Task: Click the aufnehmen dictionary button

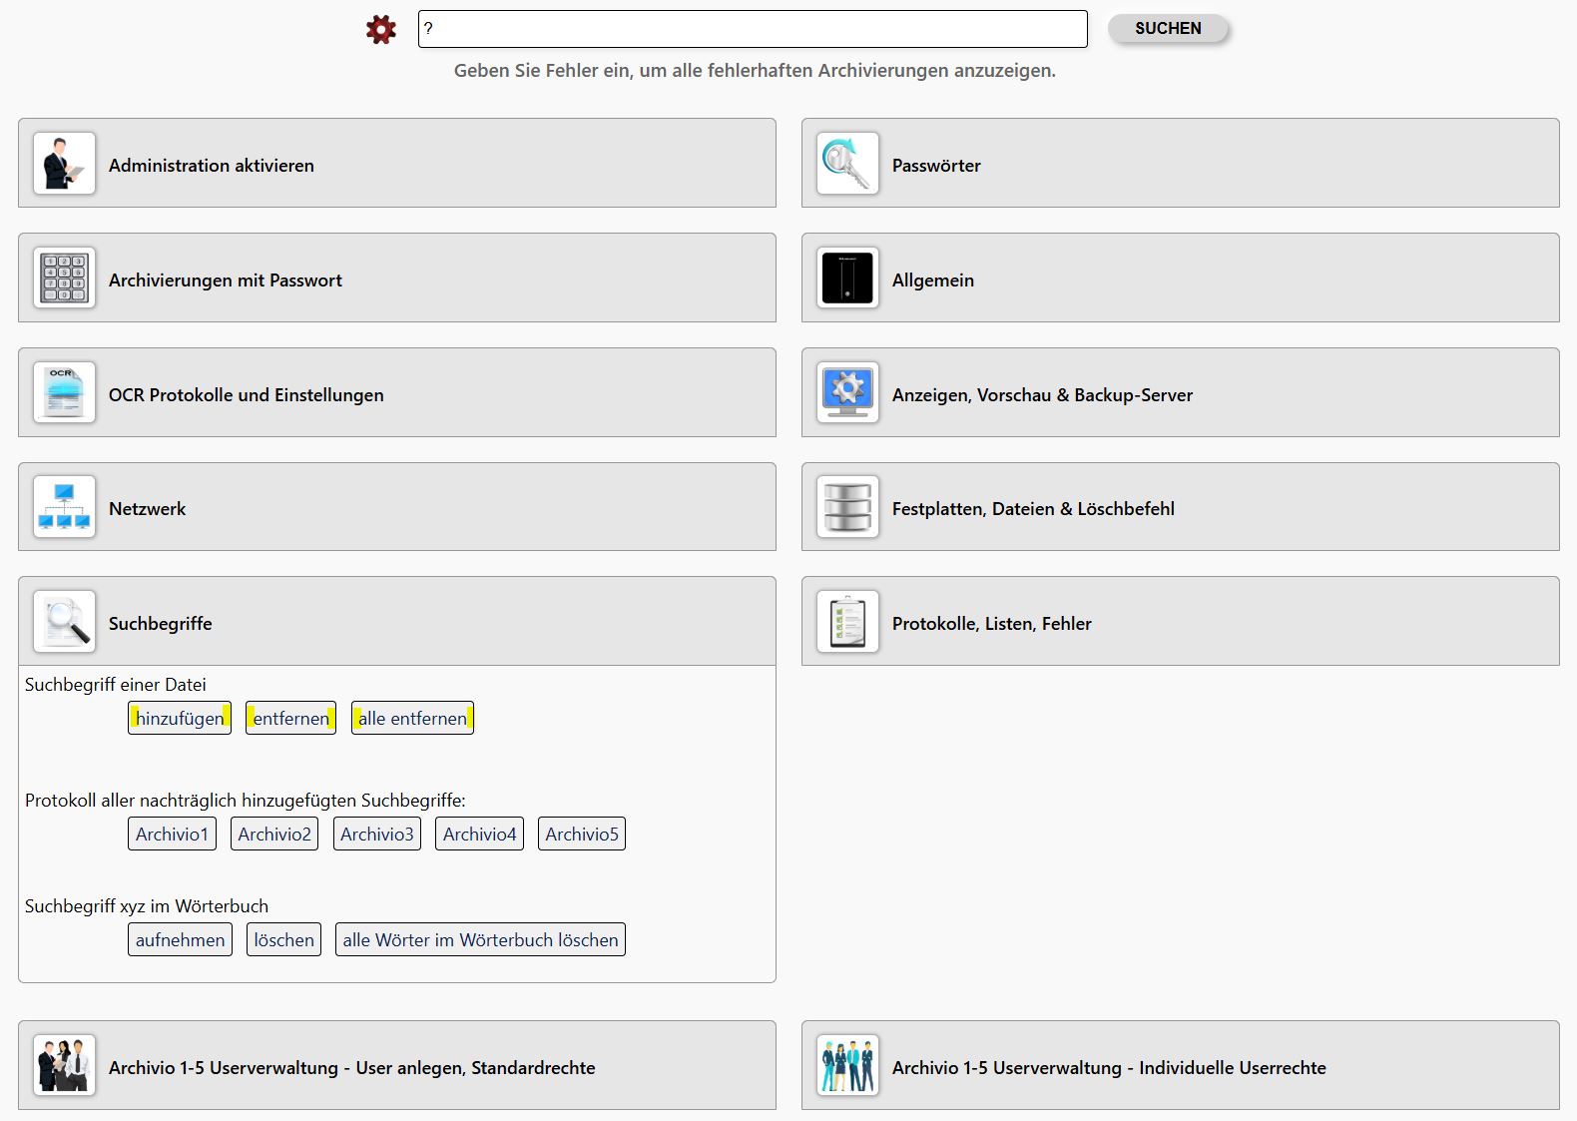Action: 180,940
